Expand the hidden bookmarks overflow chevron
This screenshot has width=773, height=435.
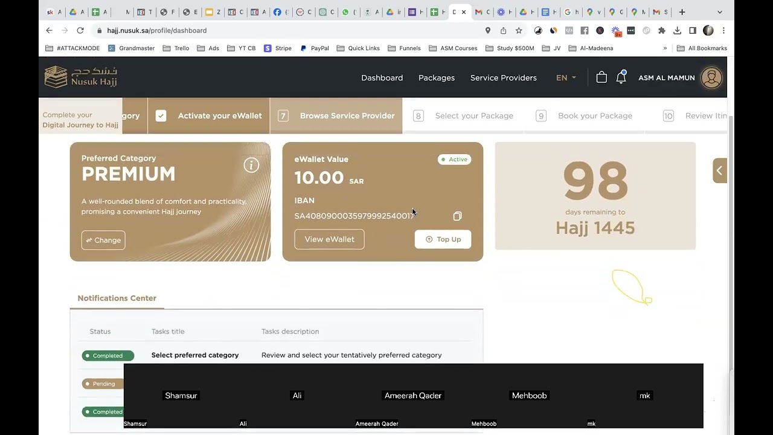pyautogui.click(x=665, y=48)
